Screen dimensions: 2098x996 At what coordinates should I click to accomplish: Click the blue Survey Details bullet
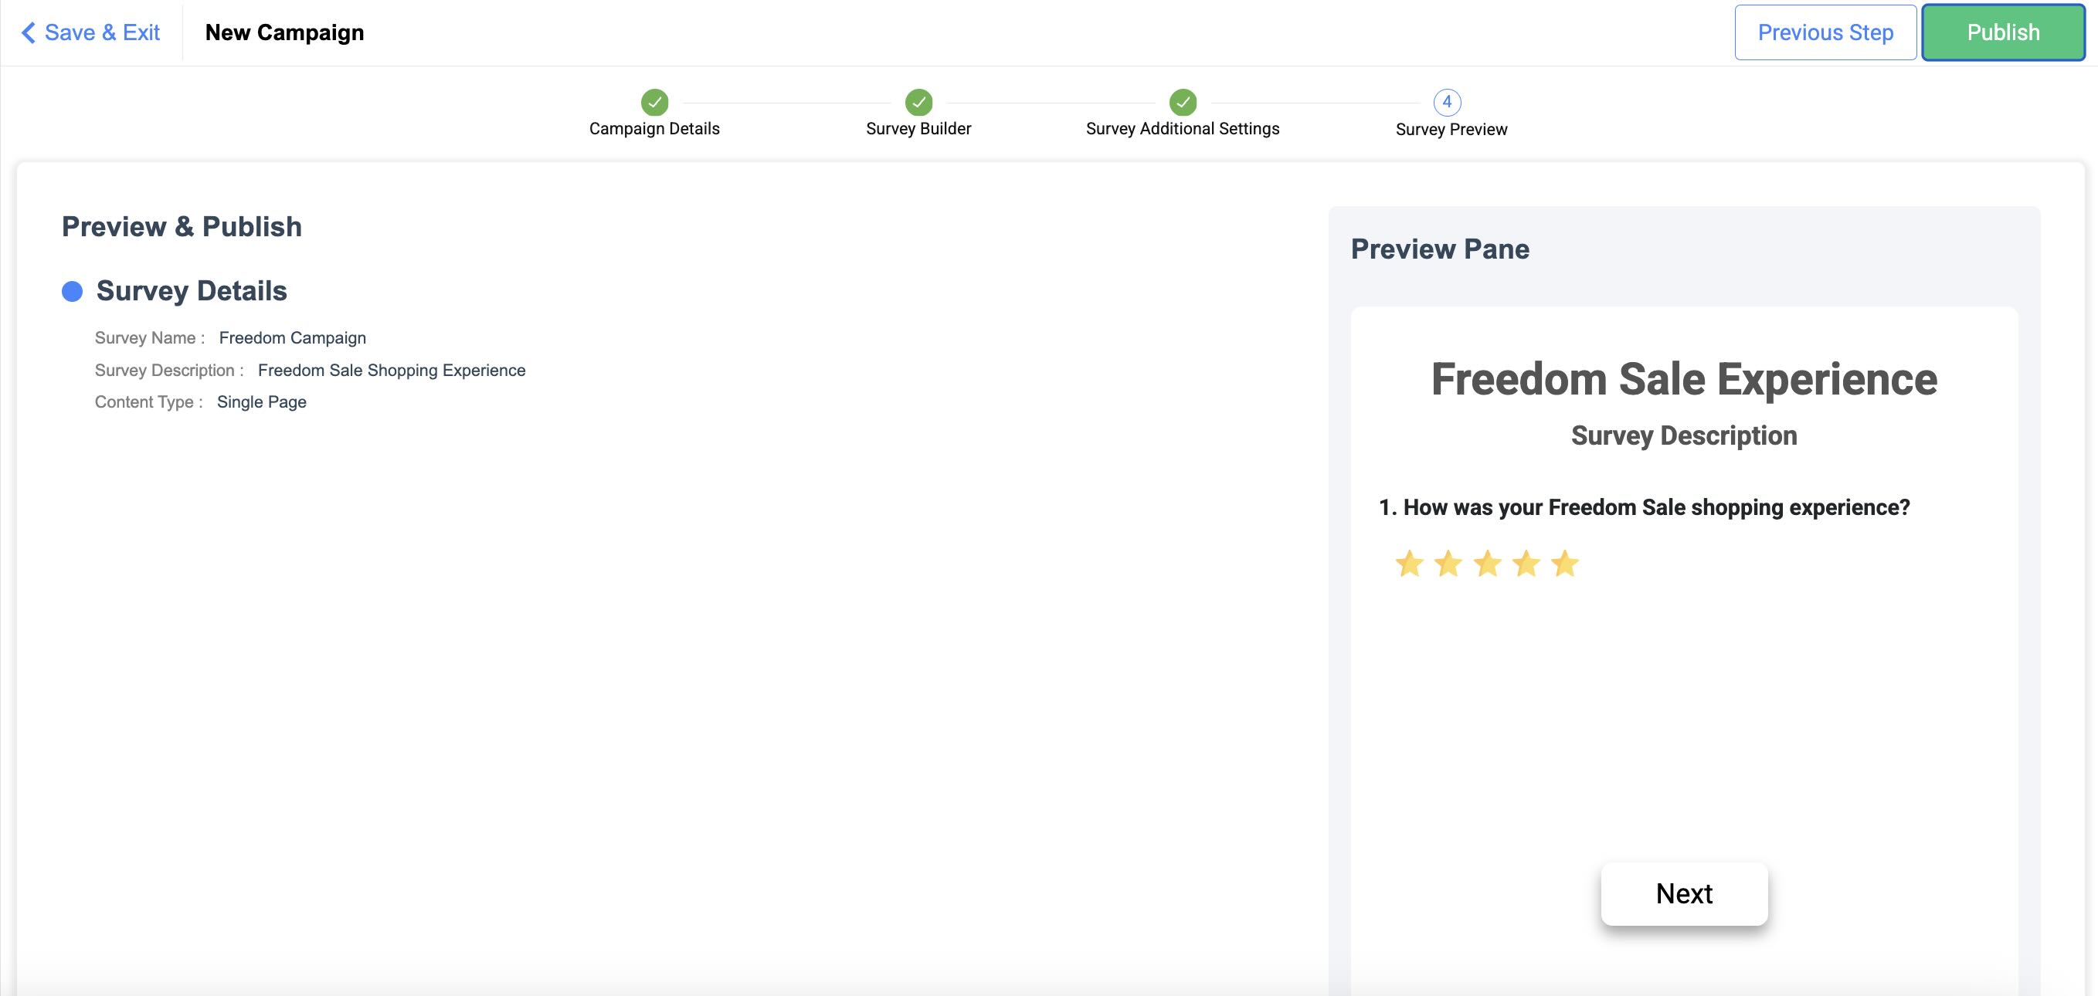pyautogui.click(x=73, y=291)
